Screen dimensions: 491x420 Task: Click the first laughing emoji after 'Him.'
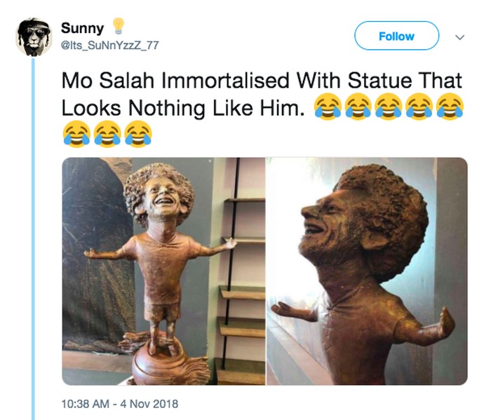pos(327,108)
